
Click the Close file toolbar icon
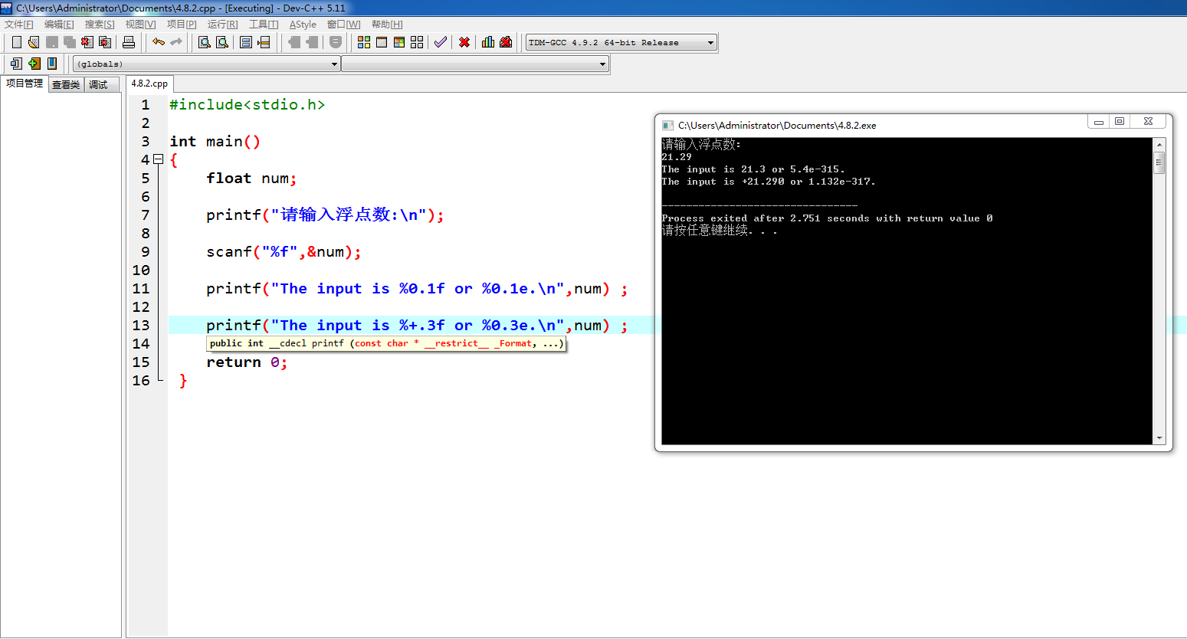[x=87, y=42]
